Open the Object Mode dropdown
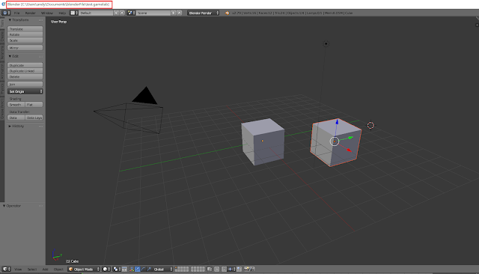The image size is (479, 274). (84, 269)
